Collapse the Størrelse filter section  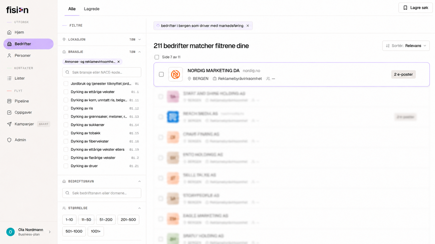click(139, 208)
